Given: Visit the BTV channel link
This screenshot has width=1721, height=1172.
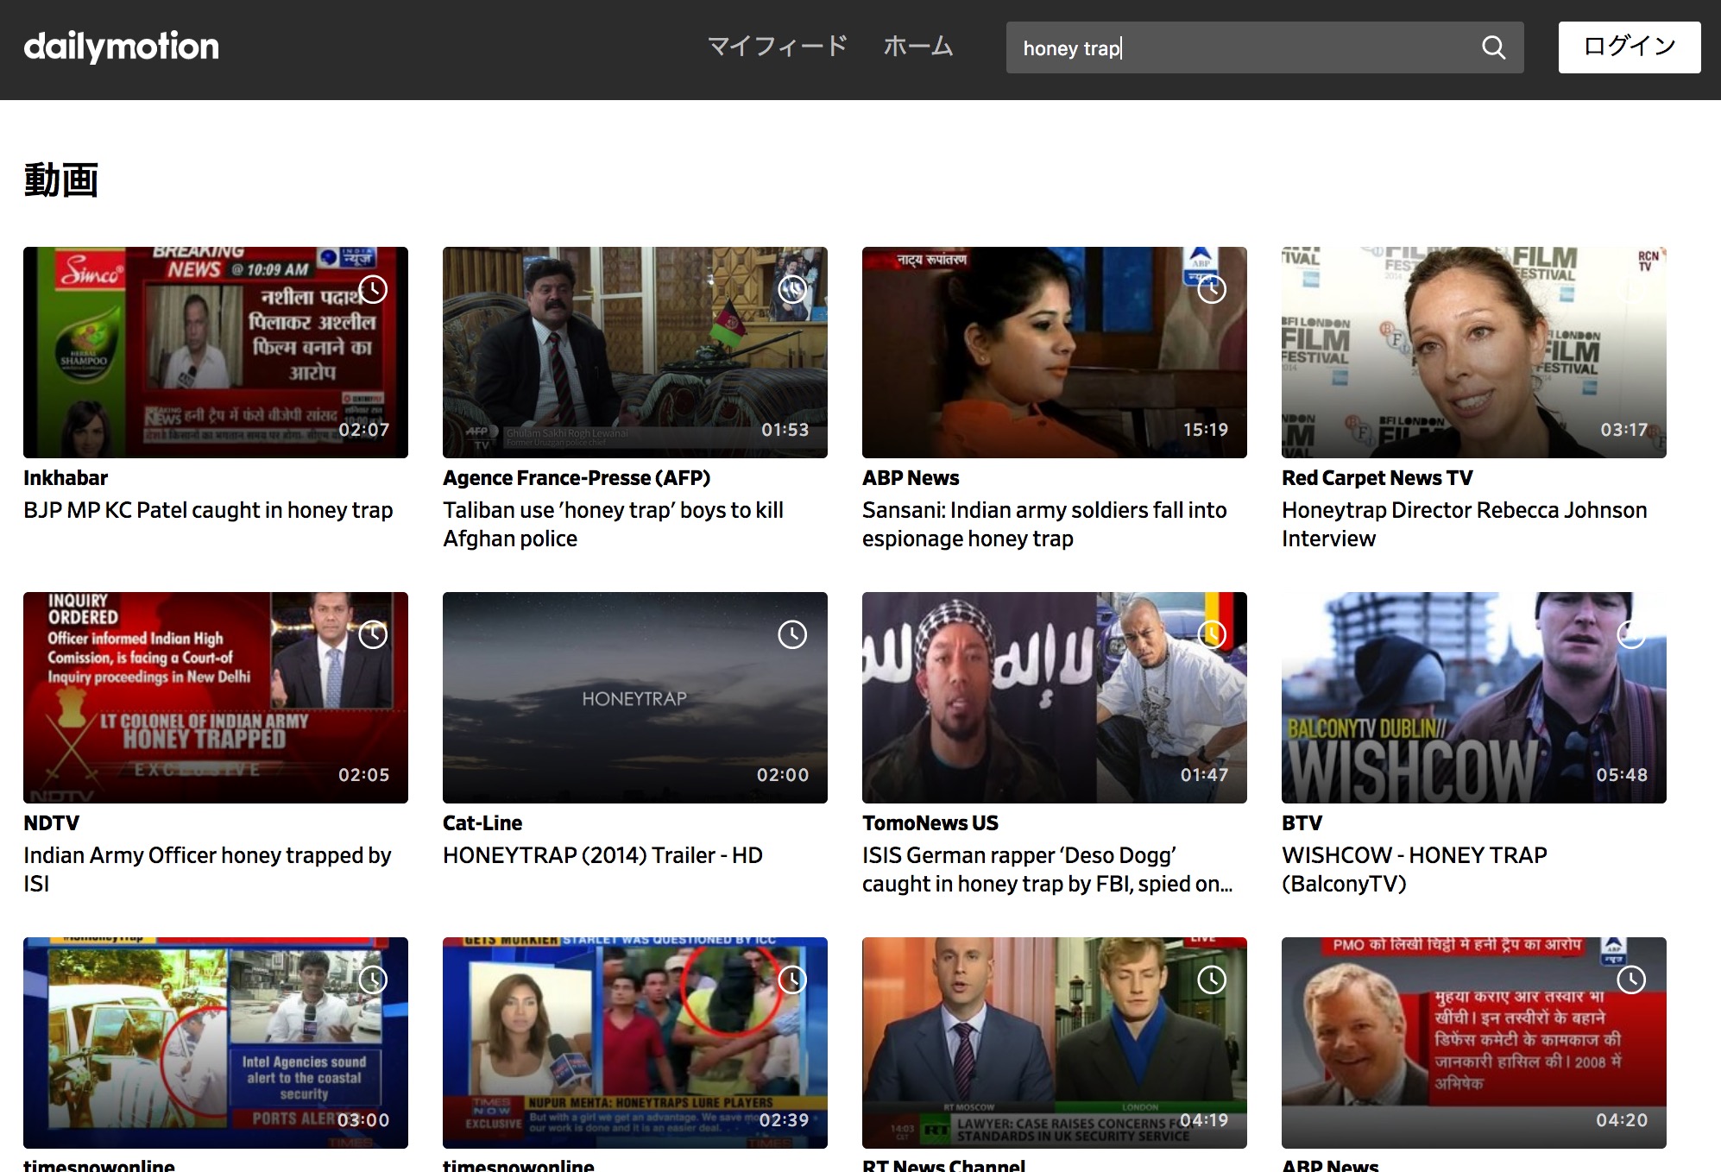Looking at the screenshot, I should tap(1302, 823).
